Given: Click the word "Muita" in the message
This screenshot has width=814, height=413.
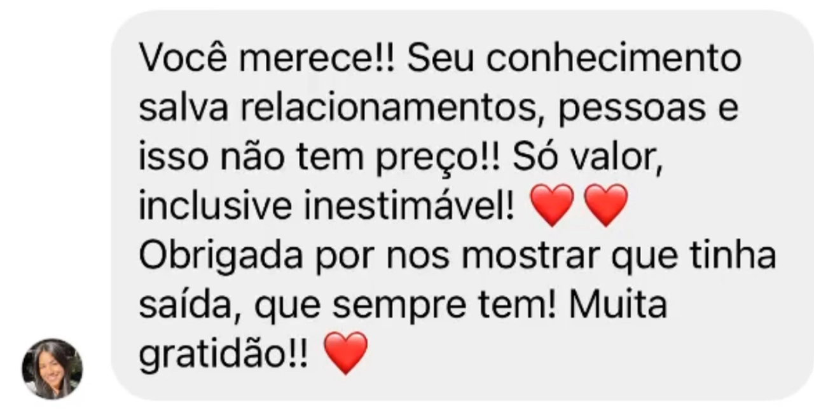Looking at the screenshot, I should click(x=618, y=306).
